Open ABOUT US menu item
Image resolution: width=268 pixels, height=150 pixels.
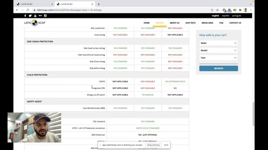tap(175, 23)
